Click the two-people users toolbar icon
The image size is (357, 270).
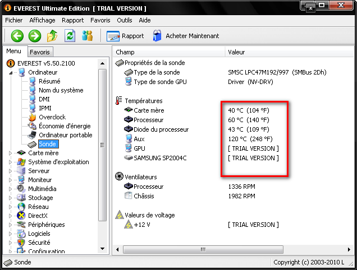pyautogui.click(x=88, y=36)
